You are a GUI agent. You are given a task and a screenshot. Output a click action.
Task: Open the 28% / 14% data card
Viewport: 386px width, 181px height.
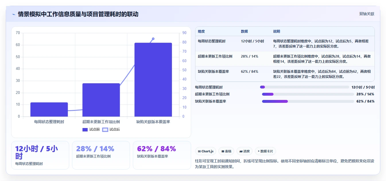(101, 155)
